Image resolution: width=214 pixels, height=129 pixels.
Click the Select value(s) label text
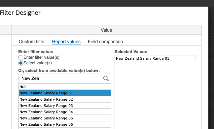tap(38, 63)
